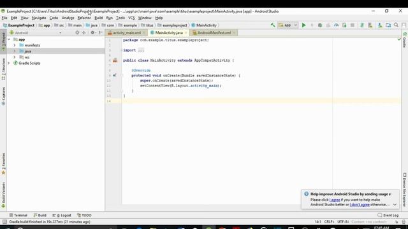Click the tool windows quick-access icon in status bar
The image size is (408, 229).
[4, 222]
